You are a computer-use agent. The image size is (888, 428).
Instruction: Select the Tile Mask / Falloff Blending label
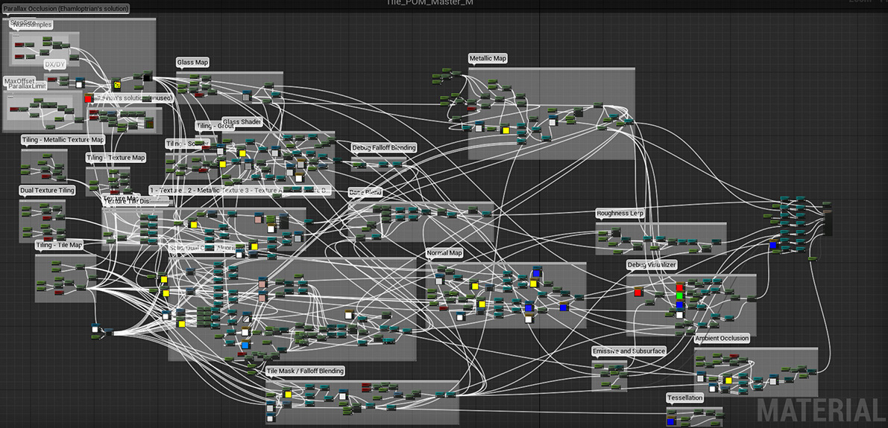coord(305,371)
